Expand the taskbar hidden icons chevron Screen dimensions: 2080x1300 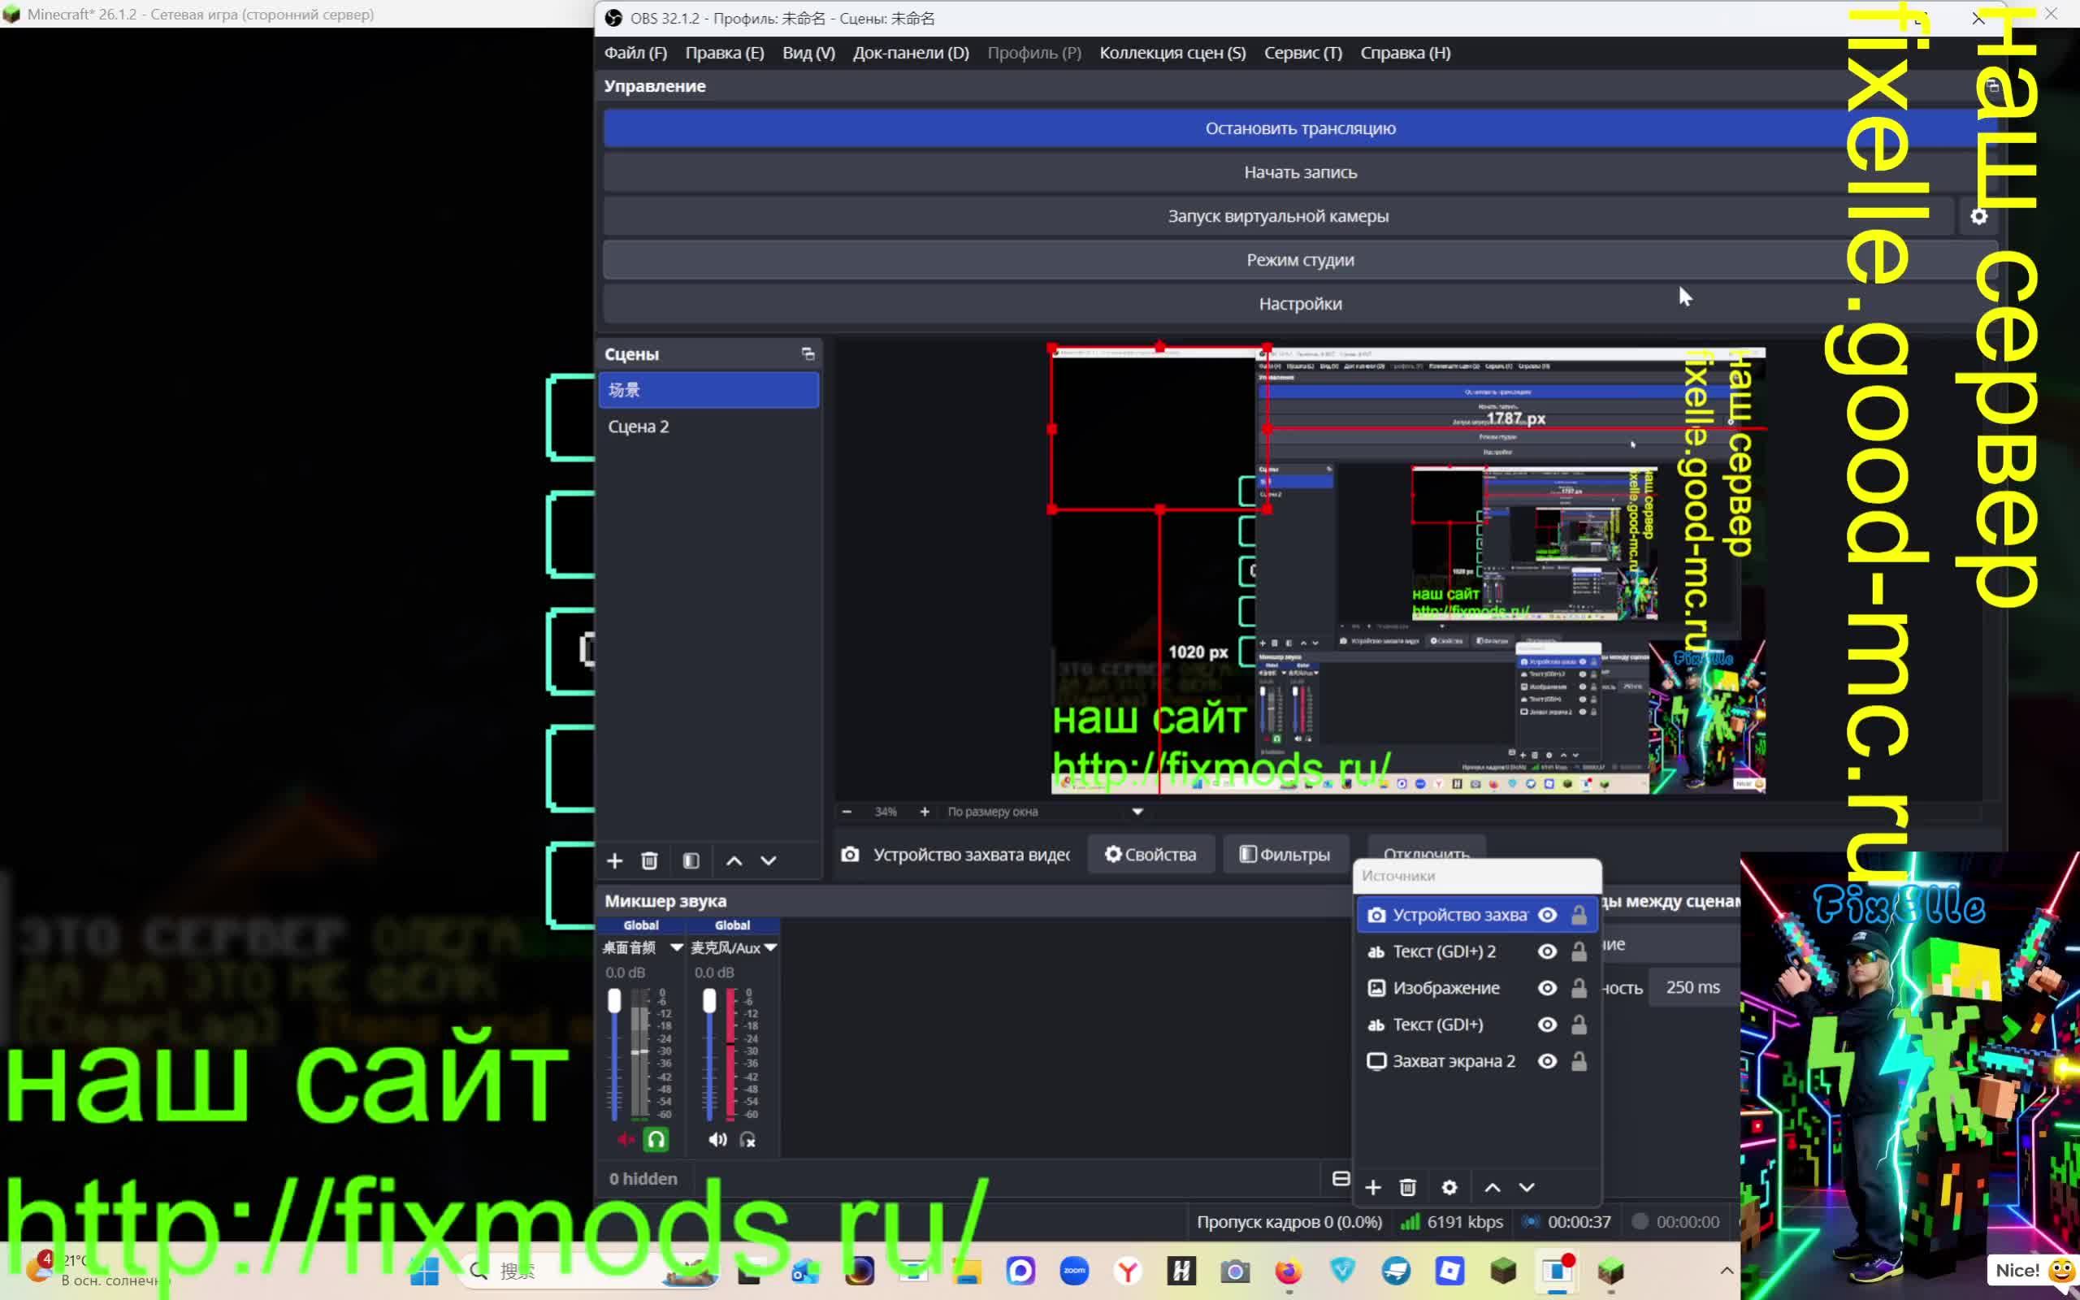[x=1727, y=1271]
